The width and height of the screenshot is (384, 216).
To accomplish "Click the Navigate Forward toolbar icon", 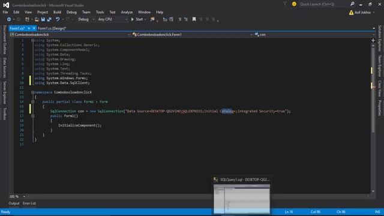I will pyautogui.click(x=19, y=19).
